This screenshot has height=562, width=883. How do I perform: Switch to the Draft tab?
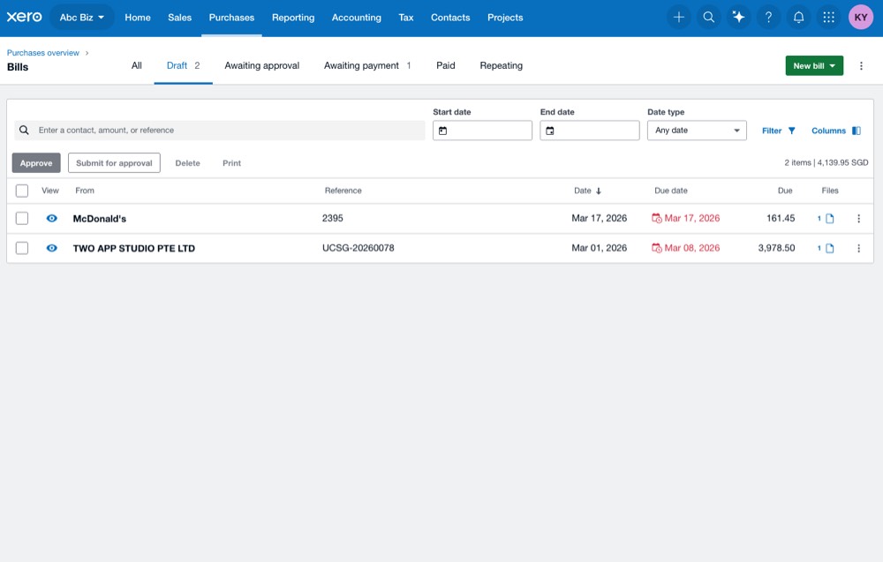click(183, 66)
